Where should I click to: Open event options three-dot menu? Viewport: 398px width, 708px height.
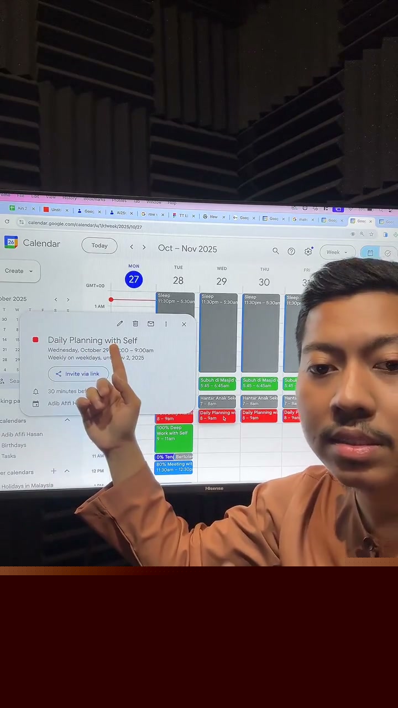(166, 324)
